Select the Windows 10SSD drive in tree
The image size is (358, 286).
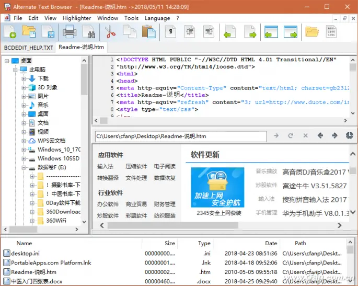tap(59, 158)
